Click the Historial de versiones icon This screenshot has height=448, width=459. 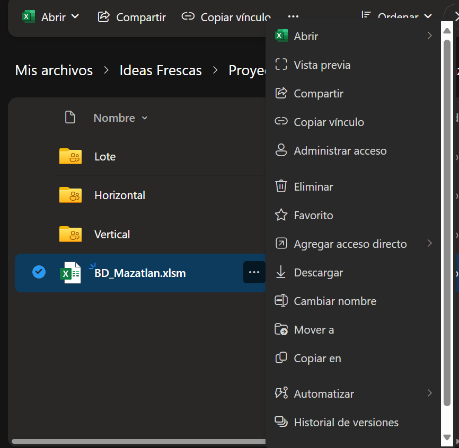coord(281,422)
